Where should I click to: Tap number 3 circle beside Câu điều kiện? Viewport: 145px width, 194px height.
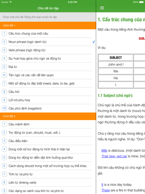point(4,141)
